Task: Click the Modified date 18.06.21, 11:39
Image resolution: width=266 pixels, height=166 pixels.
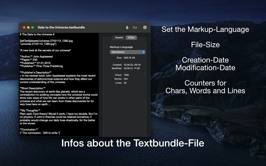Action: tap(132, 68)
